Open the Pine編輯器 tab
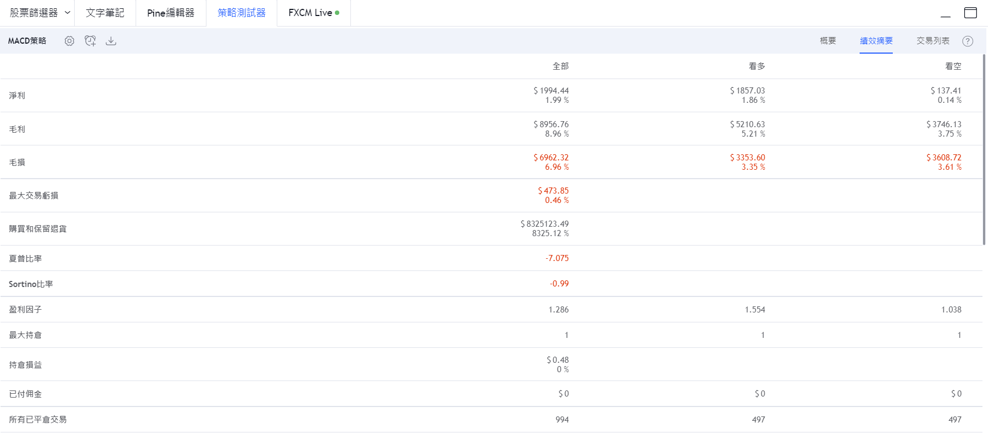Viewport: 988px width, 438px height. coord(170,13)
